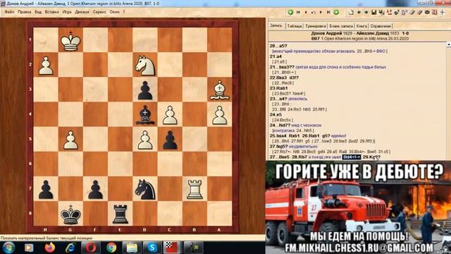Image resolution: width=451 pixels, height=254 pixels.
Task: Click the blue checkmark toolbar icon
Action: pos(397,13)
